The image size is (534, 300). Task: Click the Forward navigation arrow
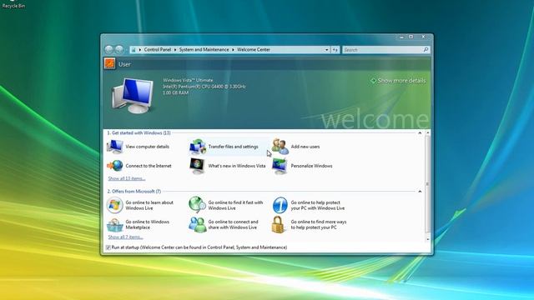(x=119, y=50)
